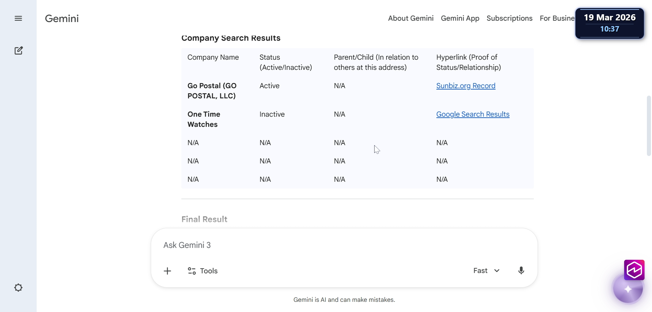Open About Gemini menu item

pos(411,18)
